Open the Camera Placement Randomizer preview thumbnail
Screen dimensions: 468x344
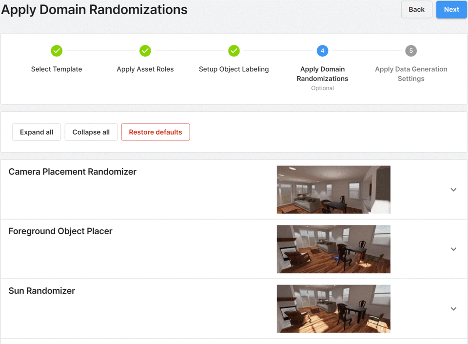tap(333, 190)
